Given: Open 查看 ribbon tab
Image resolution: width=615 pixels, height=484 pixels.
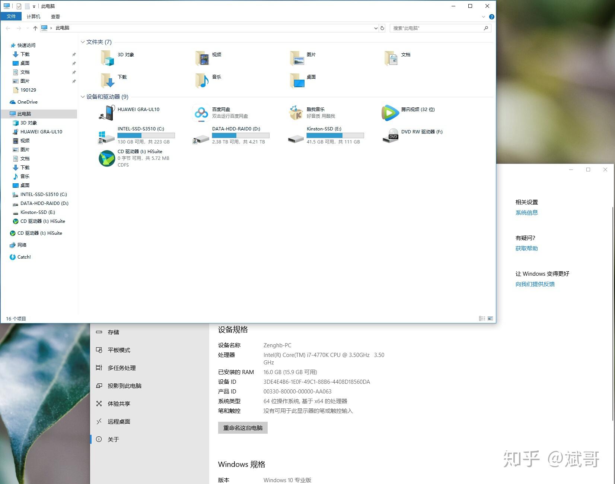Looking at the screenshot, I should (x=55, y=16).
